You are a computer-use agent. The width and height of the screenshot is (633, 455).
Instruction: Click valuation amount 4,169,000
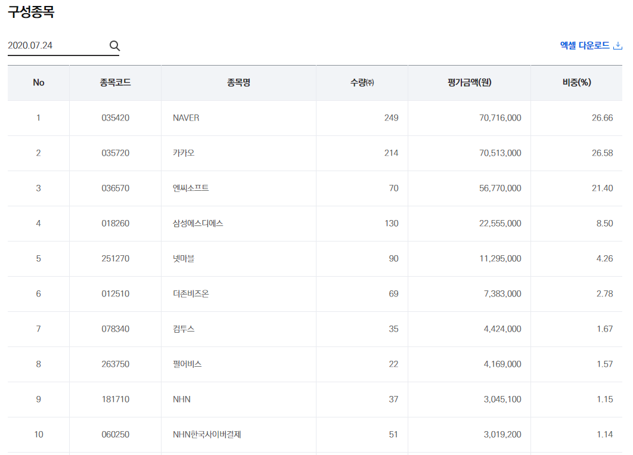(502, 364)
